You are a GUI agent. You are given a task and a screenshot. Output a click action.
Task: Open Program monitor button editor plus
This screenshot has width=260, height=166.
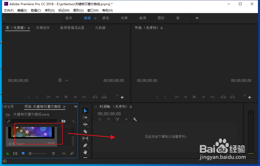click(250, 97)
